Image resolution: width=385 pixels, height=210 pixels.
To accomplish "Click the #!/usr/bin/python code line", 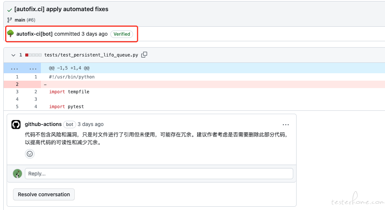I will [x=72, y=77].
